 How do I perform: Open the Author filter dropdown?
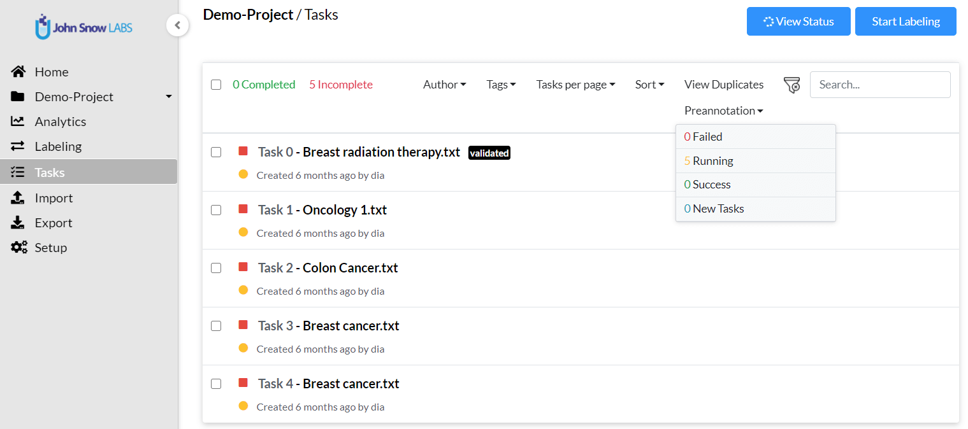pos(445,85)
